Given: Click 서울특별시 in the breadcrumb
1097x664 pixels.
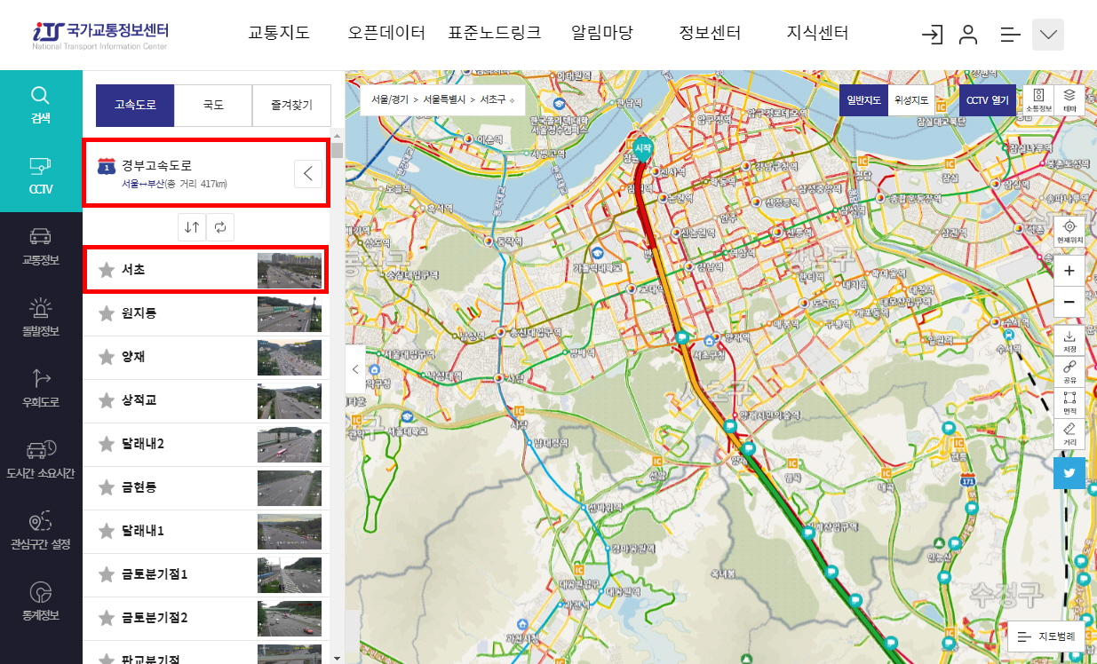Looking at the screenshot, I should [445, 99].
